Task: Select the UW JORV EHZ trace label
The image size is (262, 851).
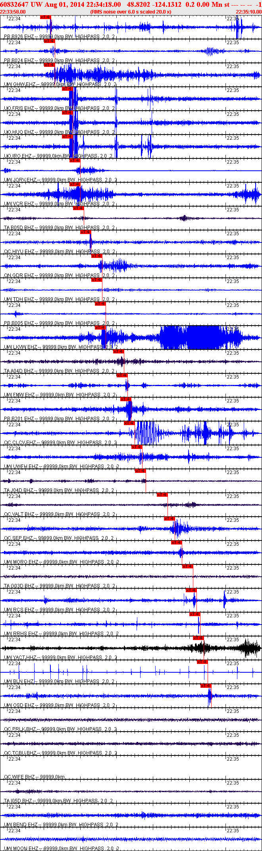Action: pyautogui.click(x=60, y=180)
